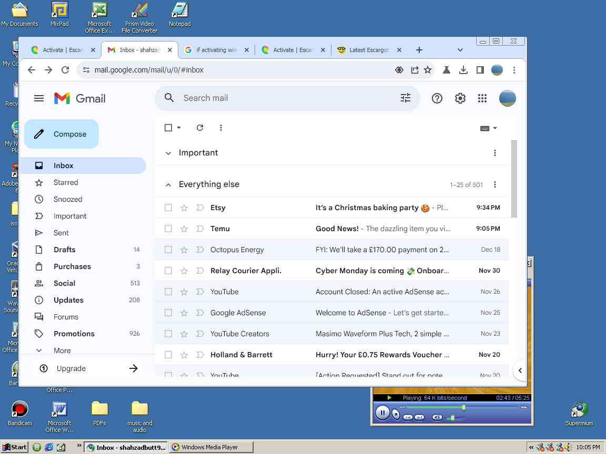Screen dimensions: 606x454
Task: Open Gmail settings gear icon
Action: 460,98
